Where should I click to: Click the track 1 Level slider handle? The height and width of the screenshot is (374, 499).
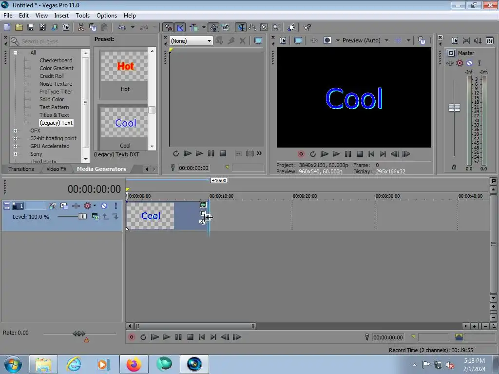point(82,217)
